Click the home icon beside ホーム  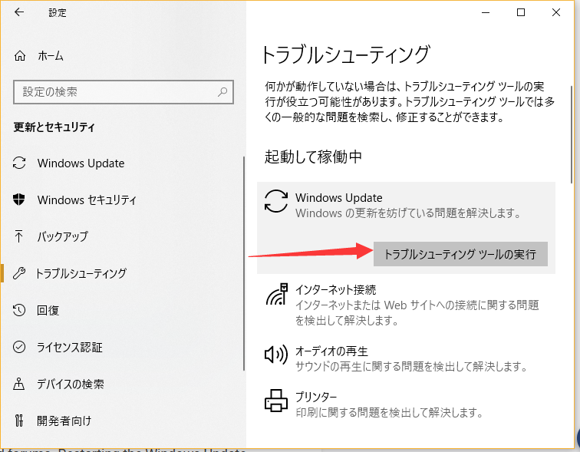[x=20, y=56]
